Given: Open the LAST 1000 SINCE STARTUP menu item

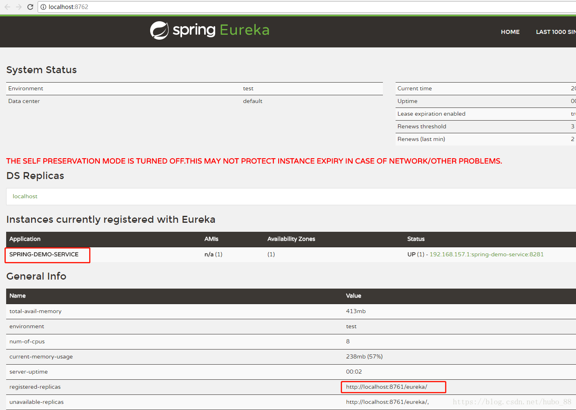Looking at the screenshot, I should [x=555, y=32].
